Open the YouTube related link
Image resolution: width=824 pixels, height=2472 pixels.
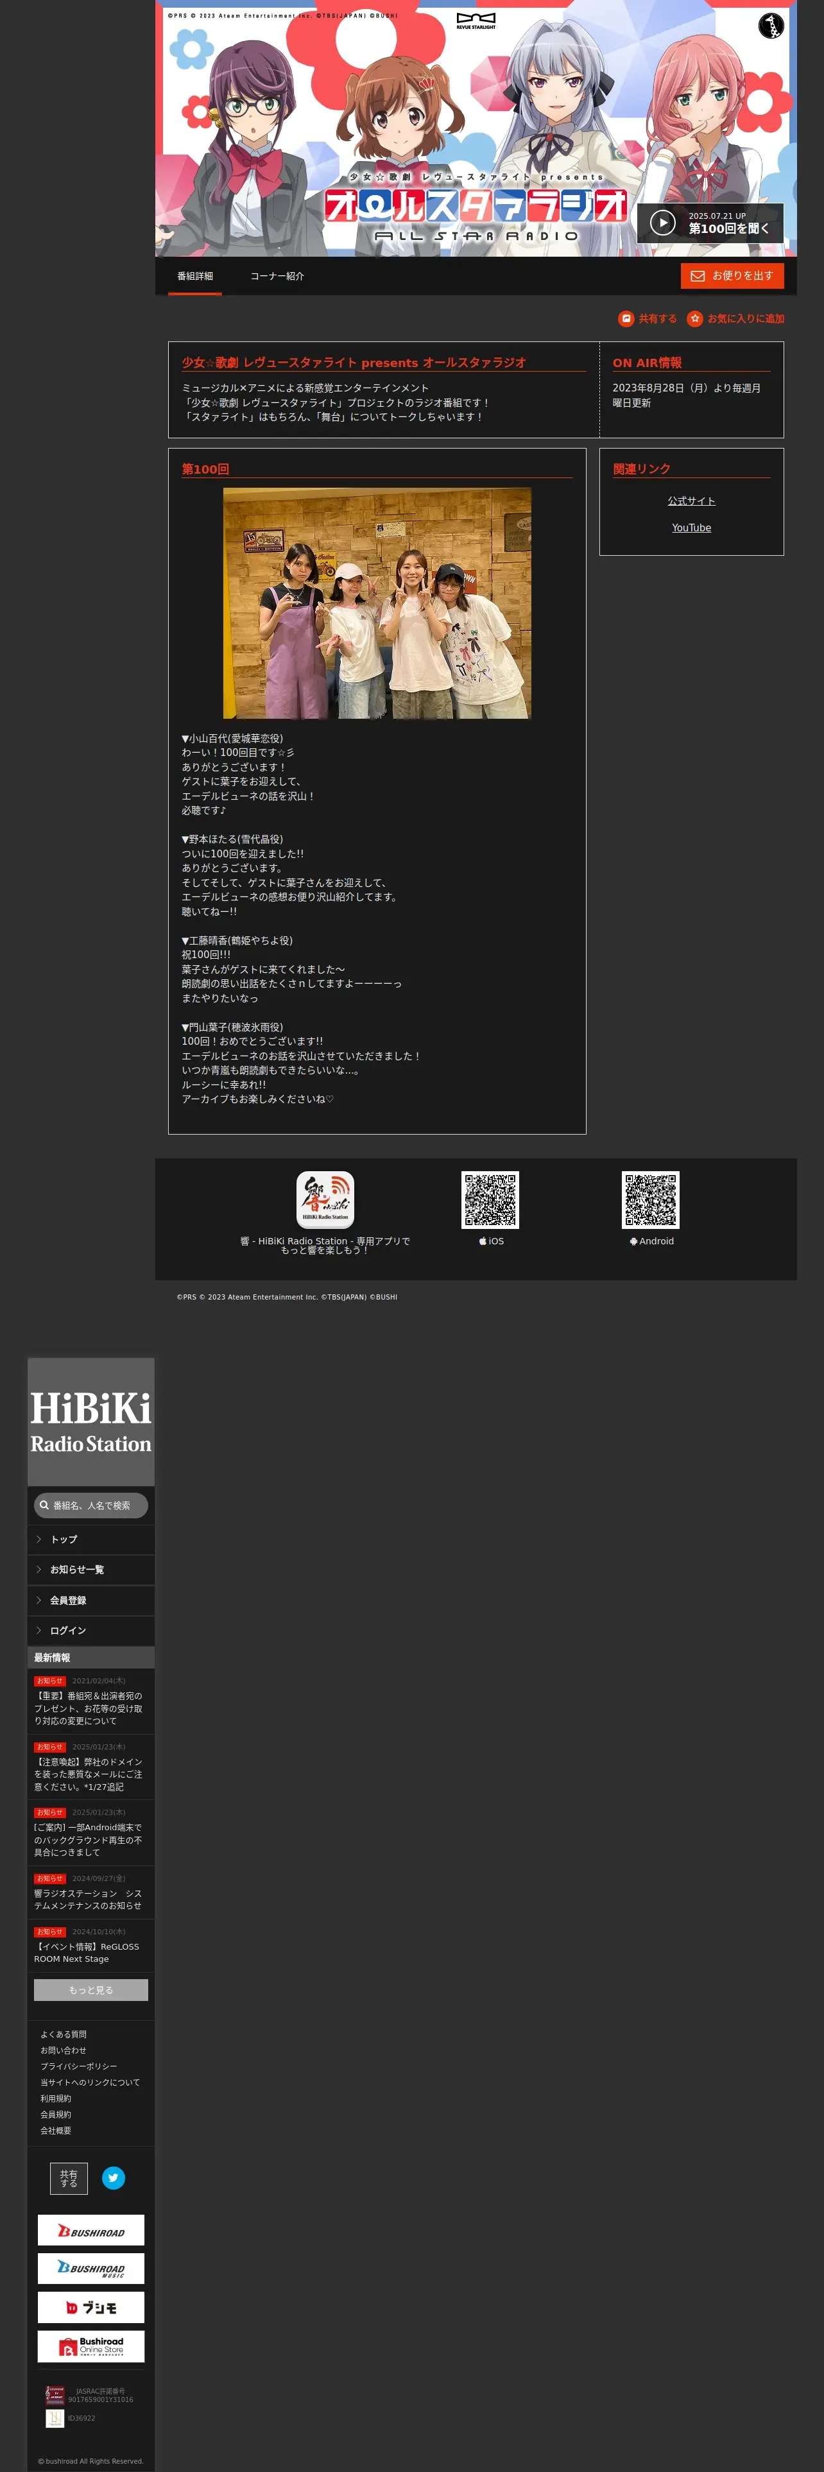click(x=691, y=528)
